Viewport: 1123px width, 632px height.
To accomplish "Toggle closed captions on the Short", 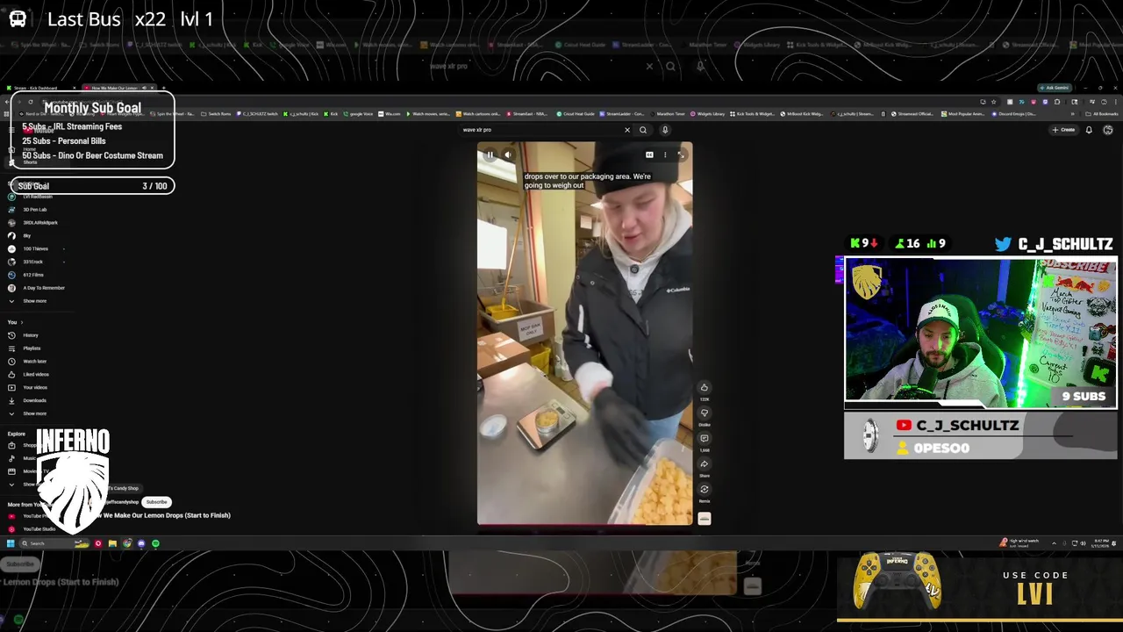I will point(649,155).
